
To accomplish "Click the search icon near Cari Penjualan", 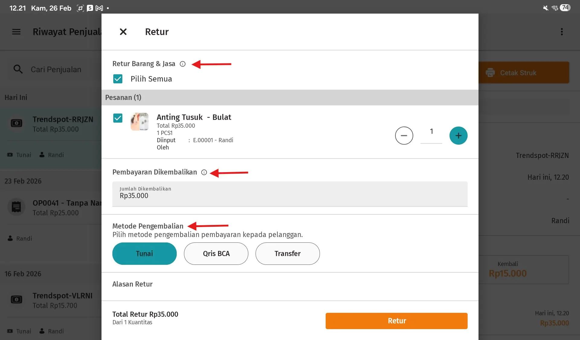I will (x=18, y=69).
